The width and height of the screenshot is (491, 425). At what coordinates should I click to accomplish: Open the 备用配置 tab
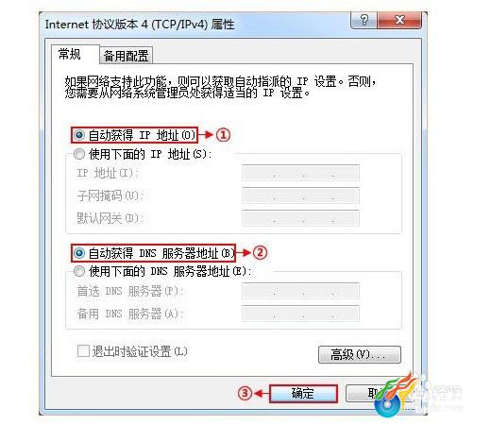pos(126,56)
